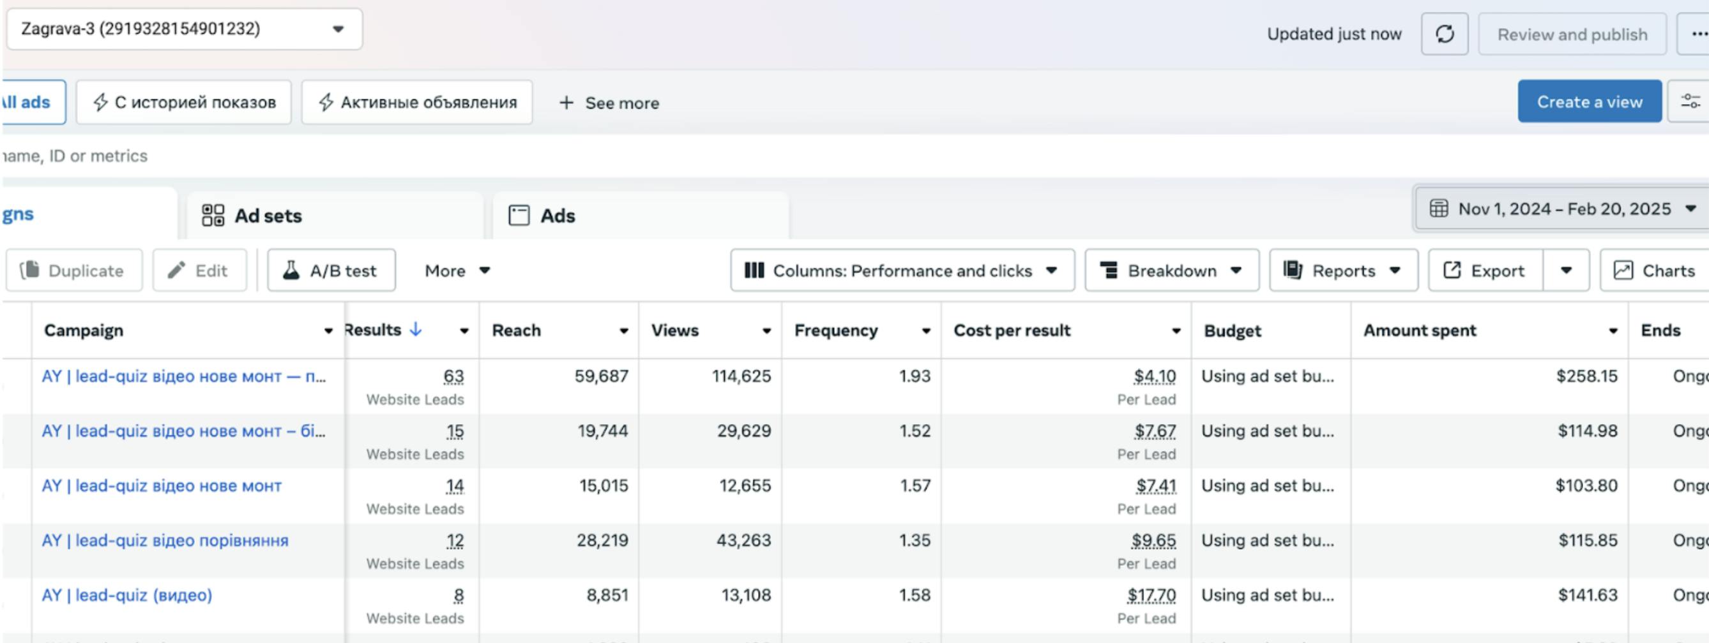Open the view settings sliders icon
This screenshot has height=643, width=1709.
1689,101
